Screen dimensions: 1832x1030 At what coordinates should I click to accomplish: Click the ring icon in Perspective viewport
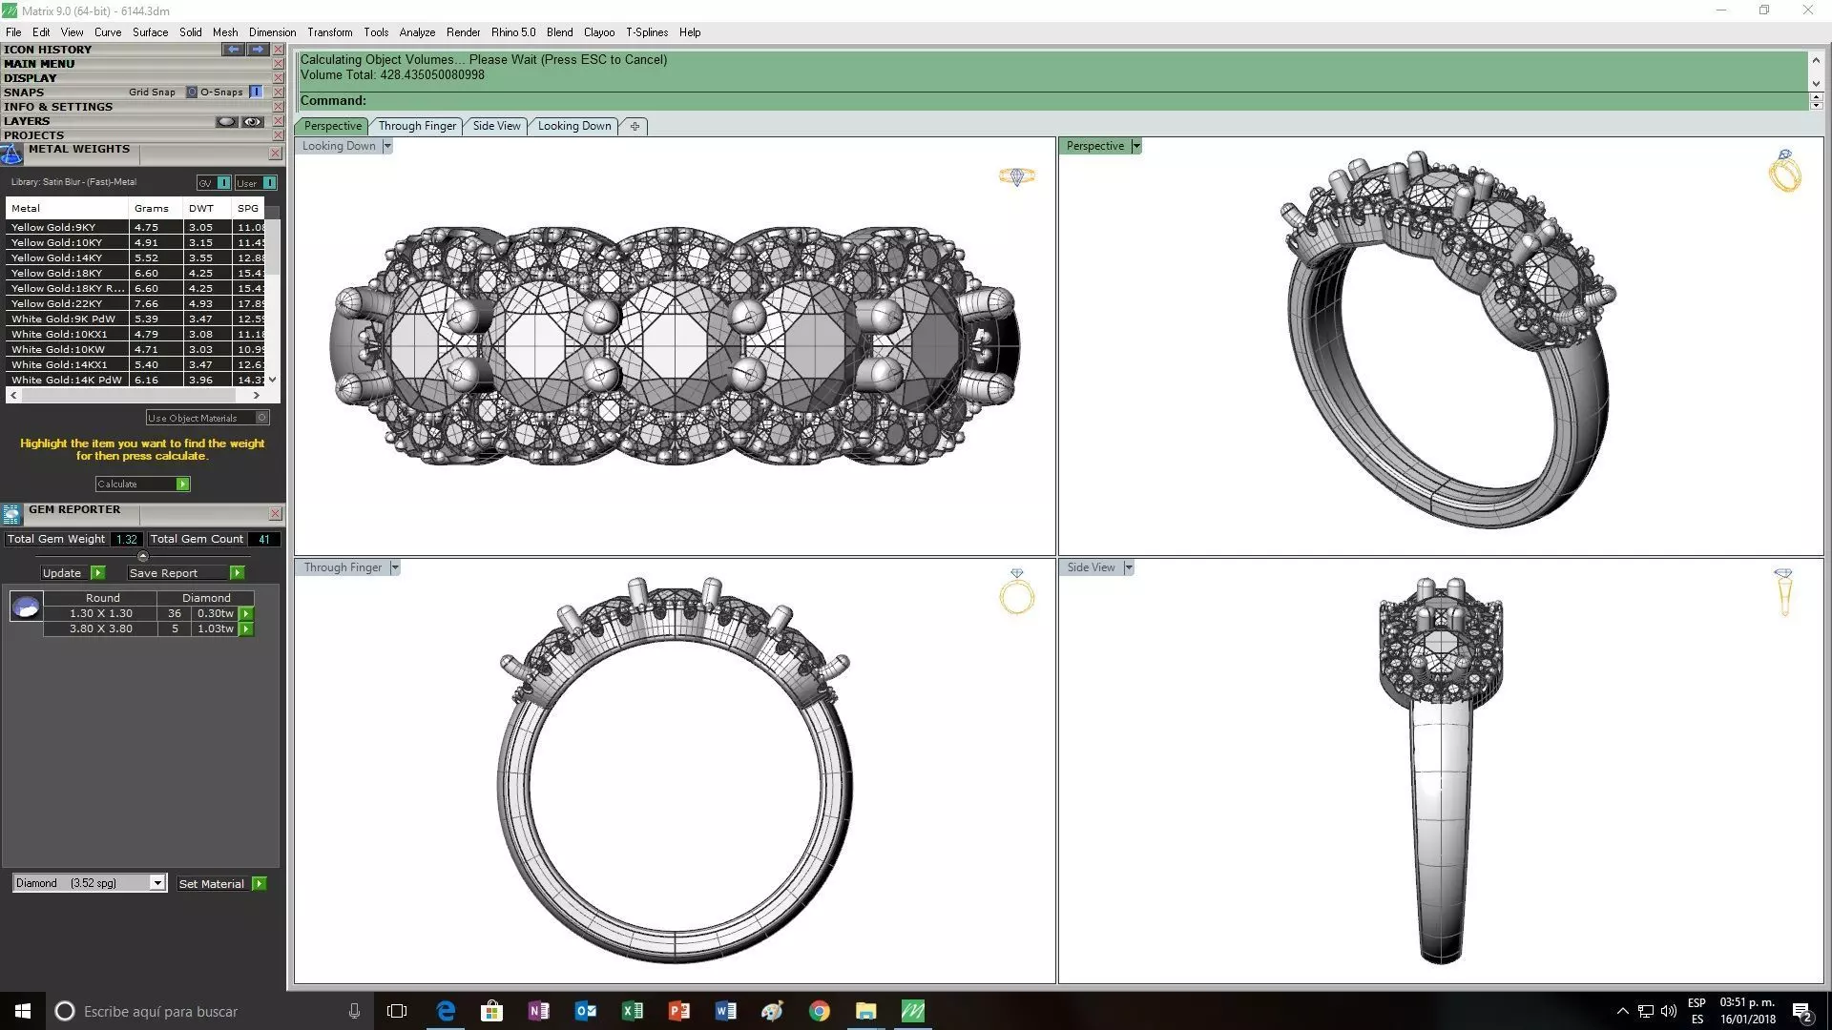(x=1784, y=172)
